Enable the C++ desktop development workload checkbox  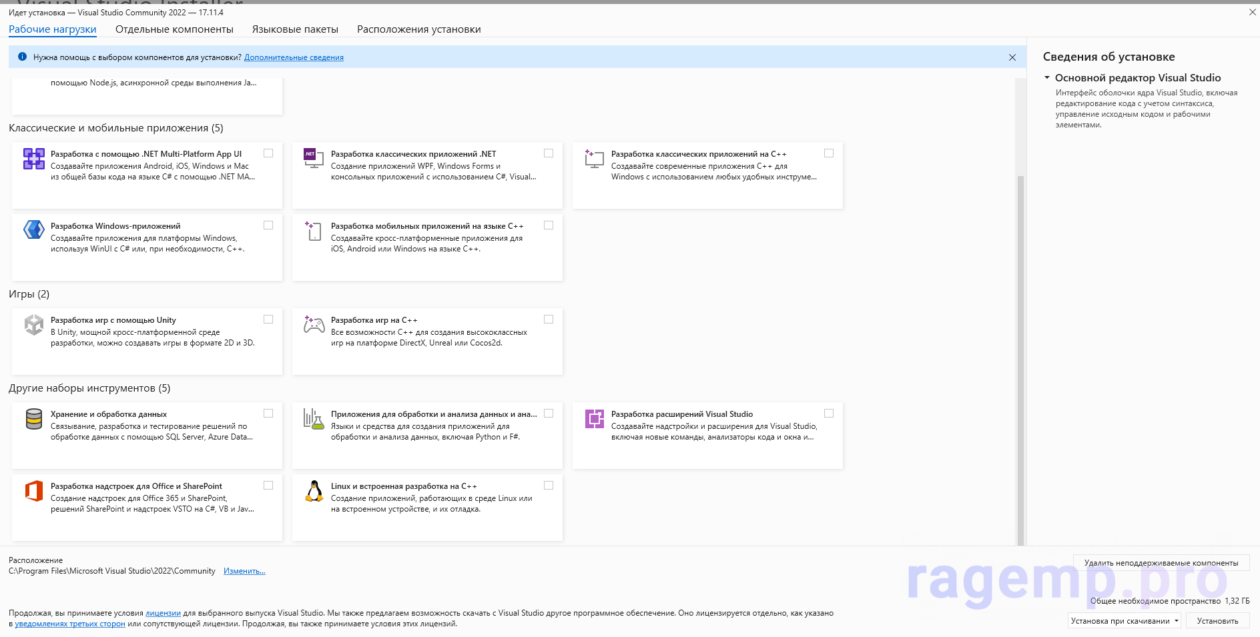coord(829,153)
